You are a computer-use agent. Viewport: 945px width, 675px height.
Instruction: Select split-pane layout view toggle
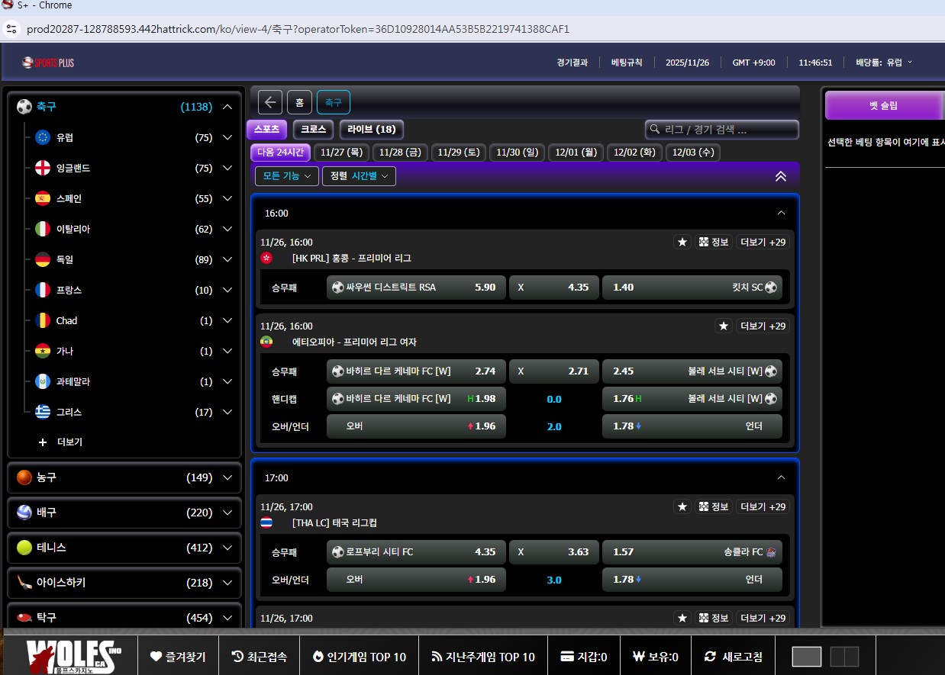(x=844, y=657)
